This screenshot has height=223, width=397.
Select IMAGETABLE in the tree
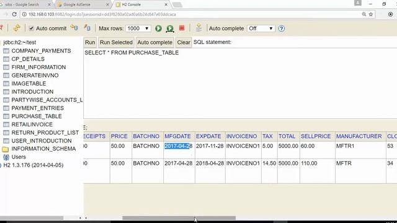click(x=29, y=84)
